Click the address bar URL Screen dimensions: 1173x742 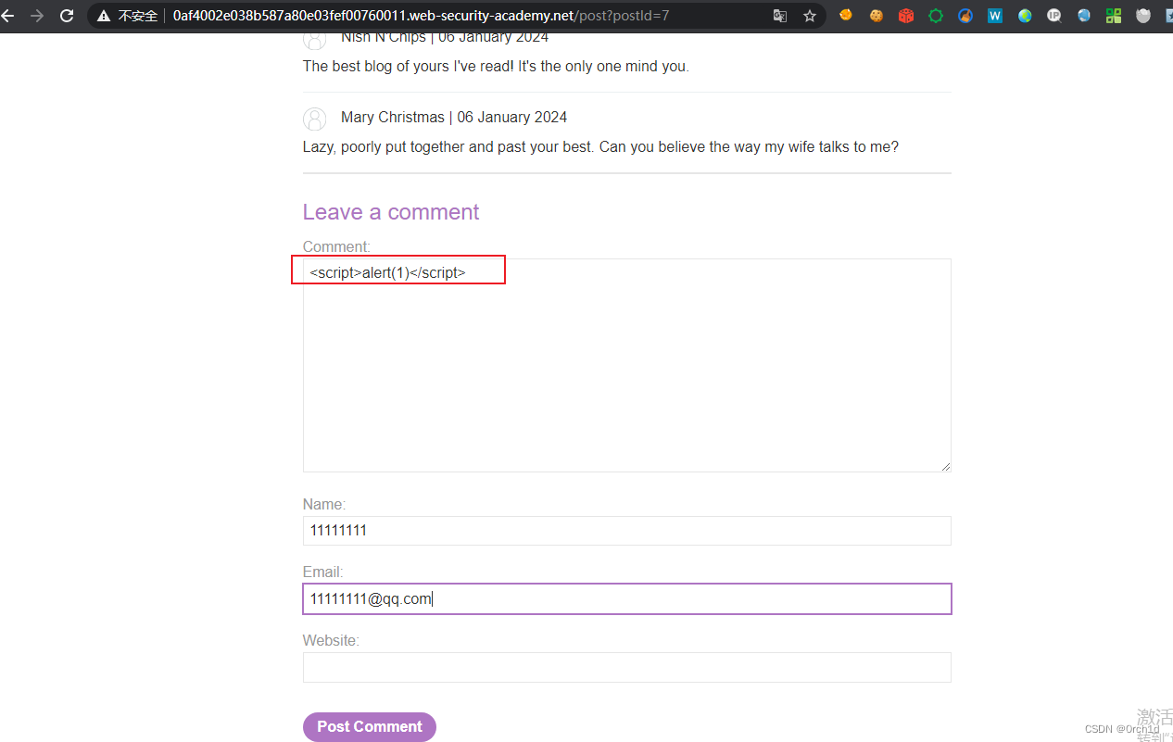coord(421,16)
